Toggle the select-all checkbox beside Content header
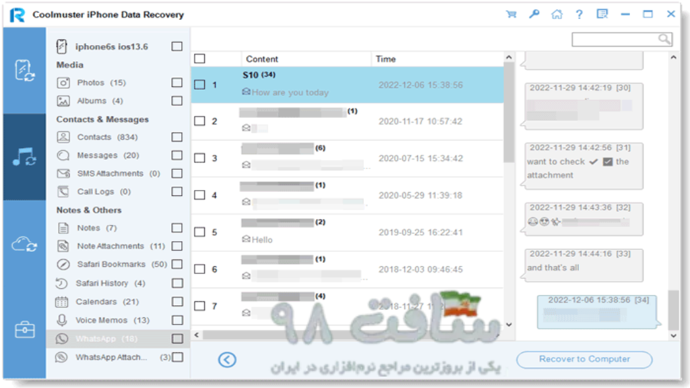Screen dimensions: 690x388 pyautogui.click(x=199, y=59)
